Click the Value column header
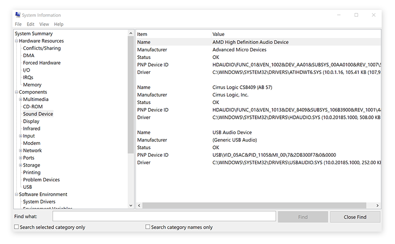 pos(218,34)
